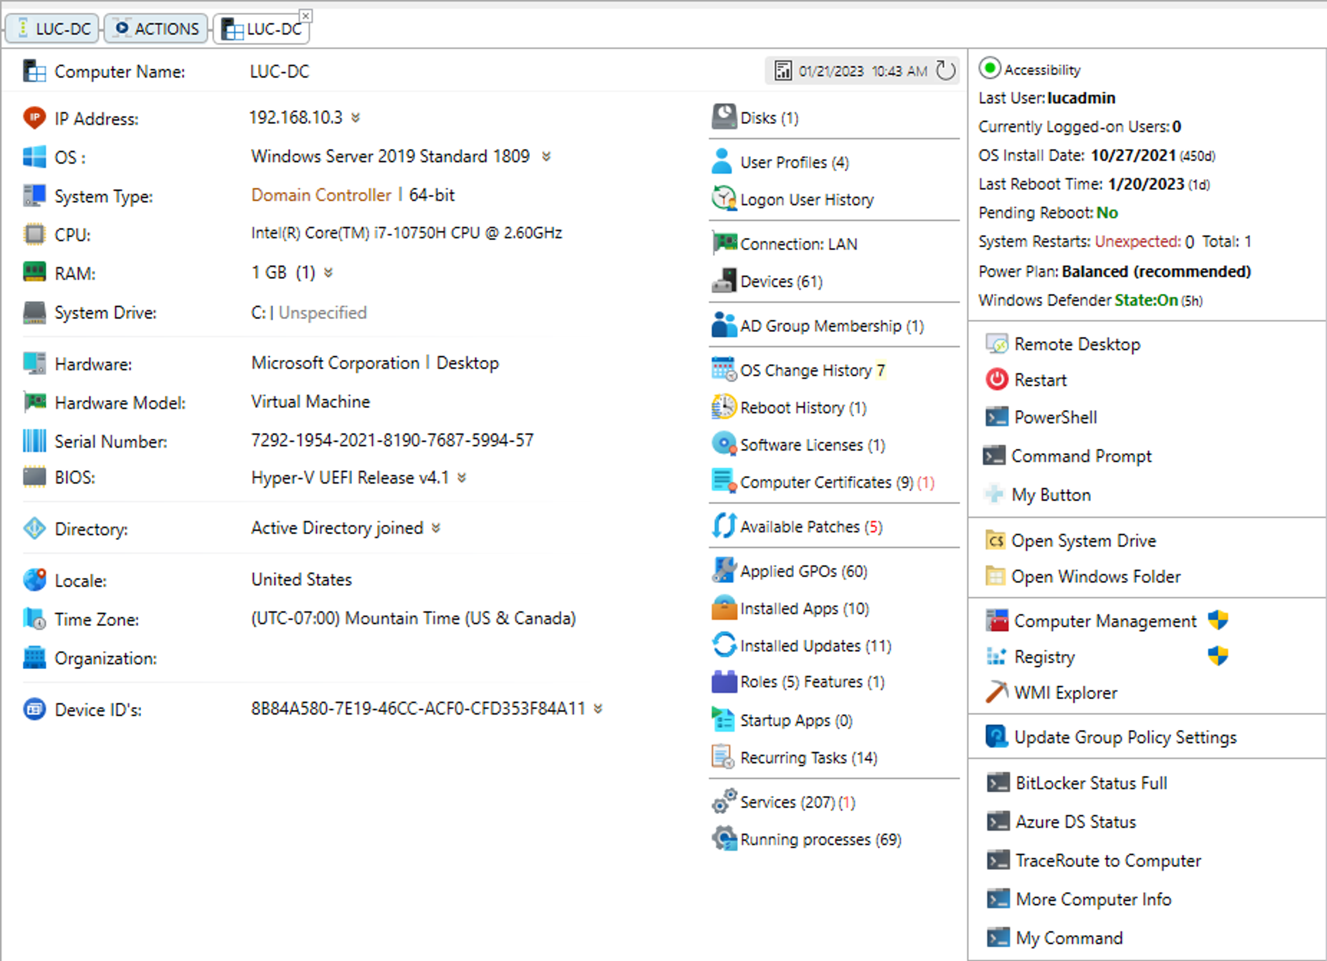Click the Connection LAN network card icon
The width and height of the screenshot is (1327, 961).
[724, 243]
